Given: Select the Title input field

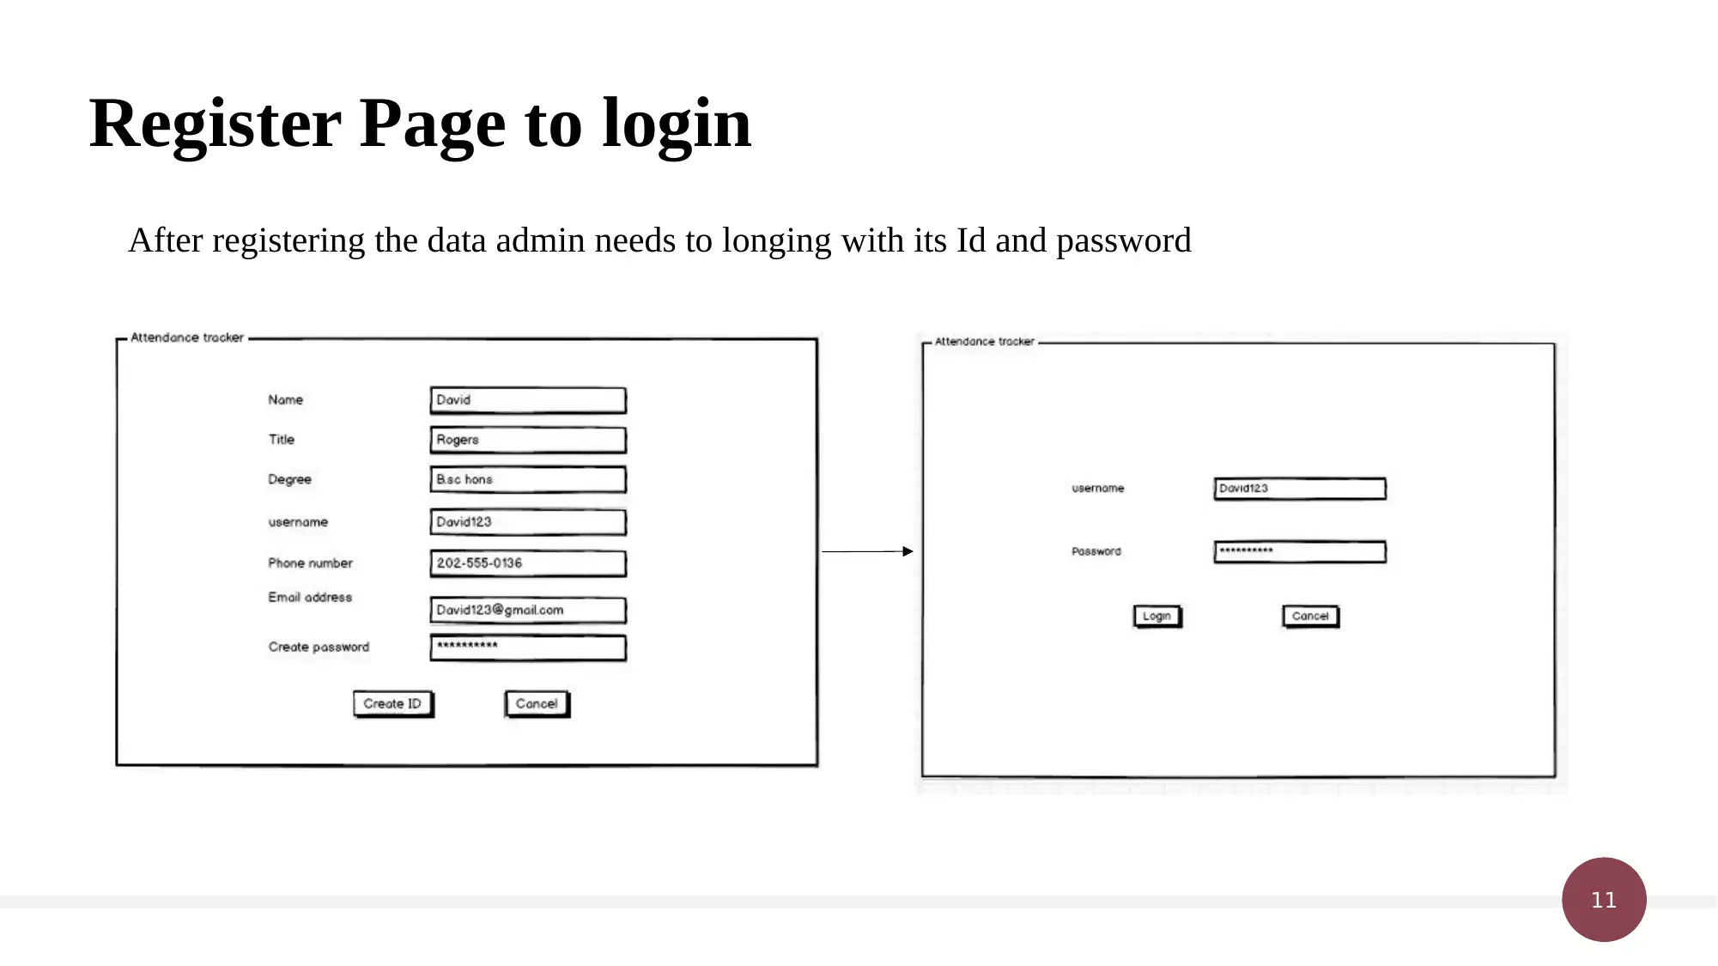Looking at the screenshot, I should click(527, 439).
